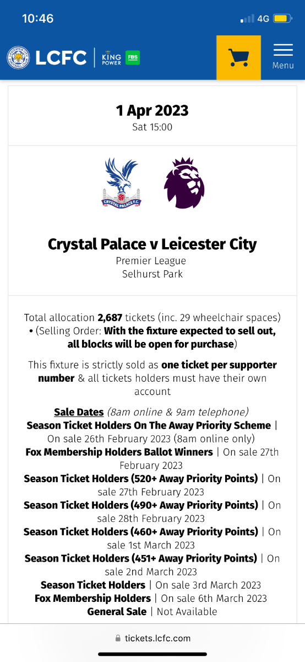Tap the LCFC header text logo
Image resolution: width=305 pixels, height=662 pixels.
[x=61, y=58]
